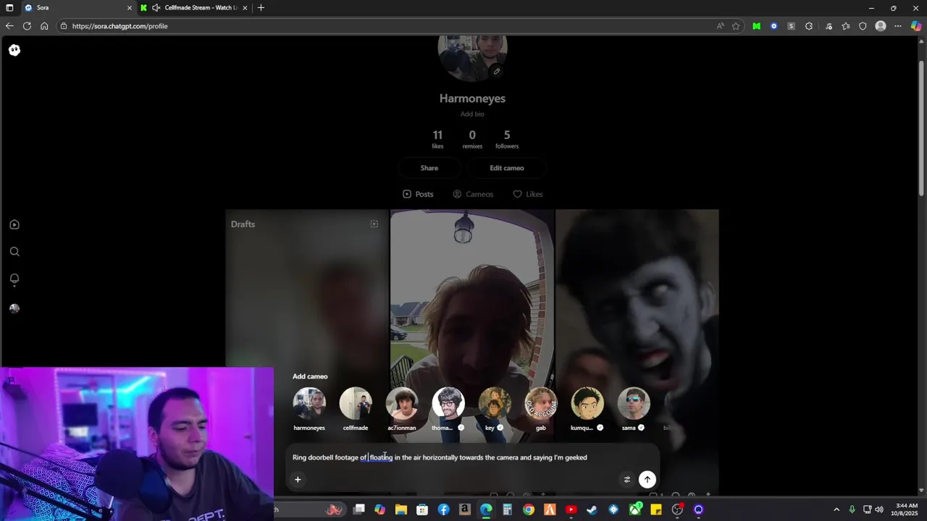Click the Sora logo icon in the sidebar
This screenshot has height=521, width=927.
14,50
